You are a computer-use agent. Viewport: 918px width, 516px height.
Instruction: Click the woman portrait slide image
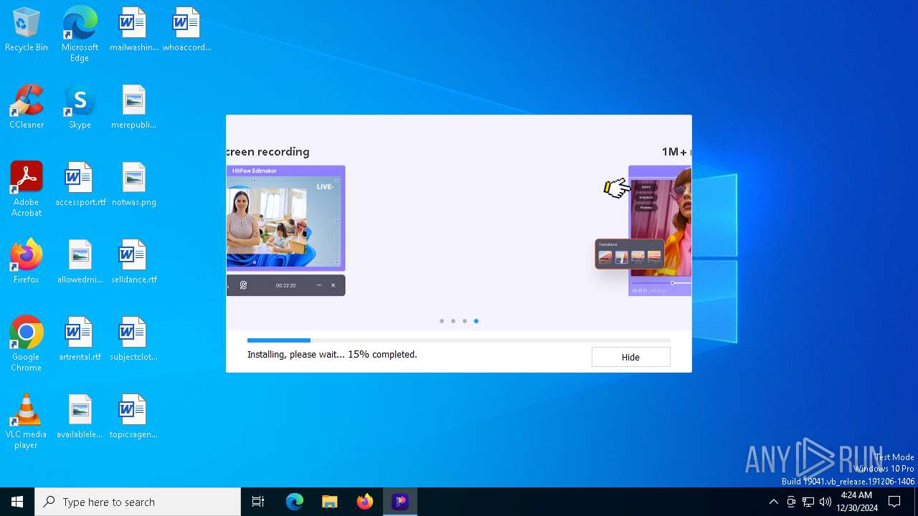(660, 230)
